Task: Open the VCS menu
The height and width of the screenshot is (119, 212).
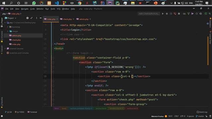Action: (59, 9)
